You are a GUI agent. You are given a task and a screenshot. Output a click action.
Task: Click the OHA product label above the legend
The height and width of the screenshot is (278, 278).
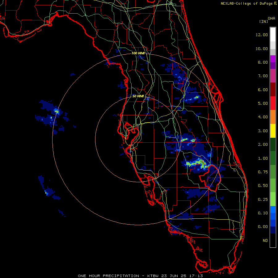tap(272, 19)
